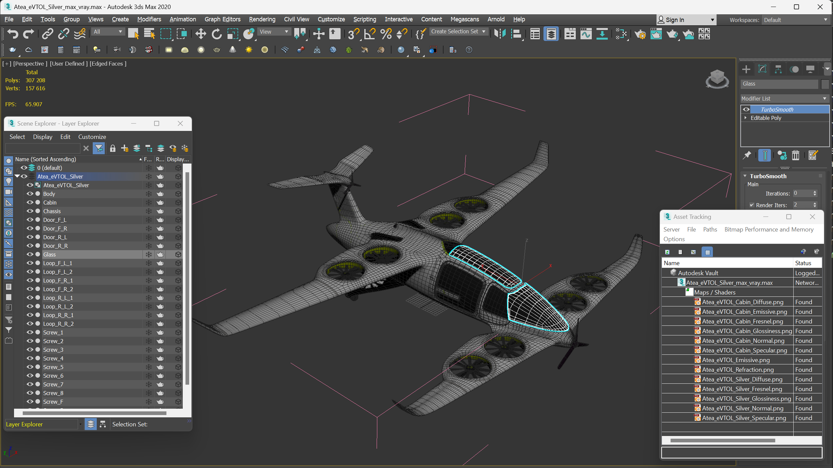
Task: Open the Motion tab in command panel
Action: point(794,69)
